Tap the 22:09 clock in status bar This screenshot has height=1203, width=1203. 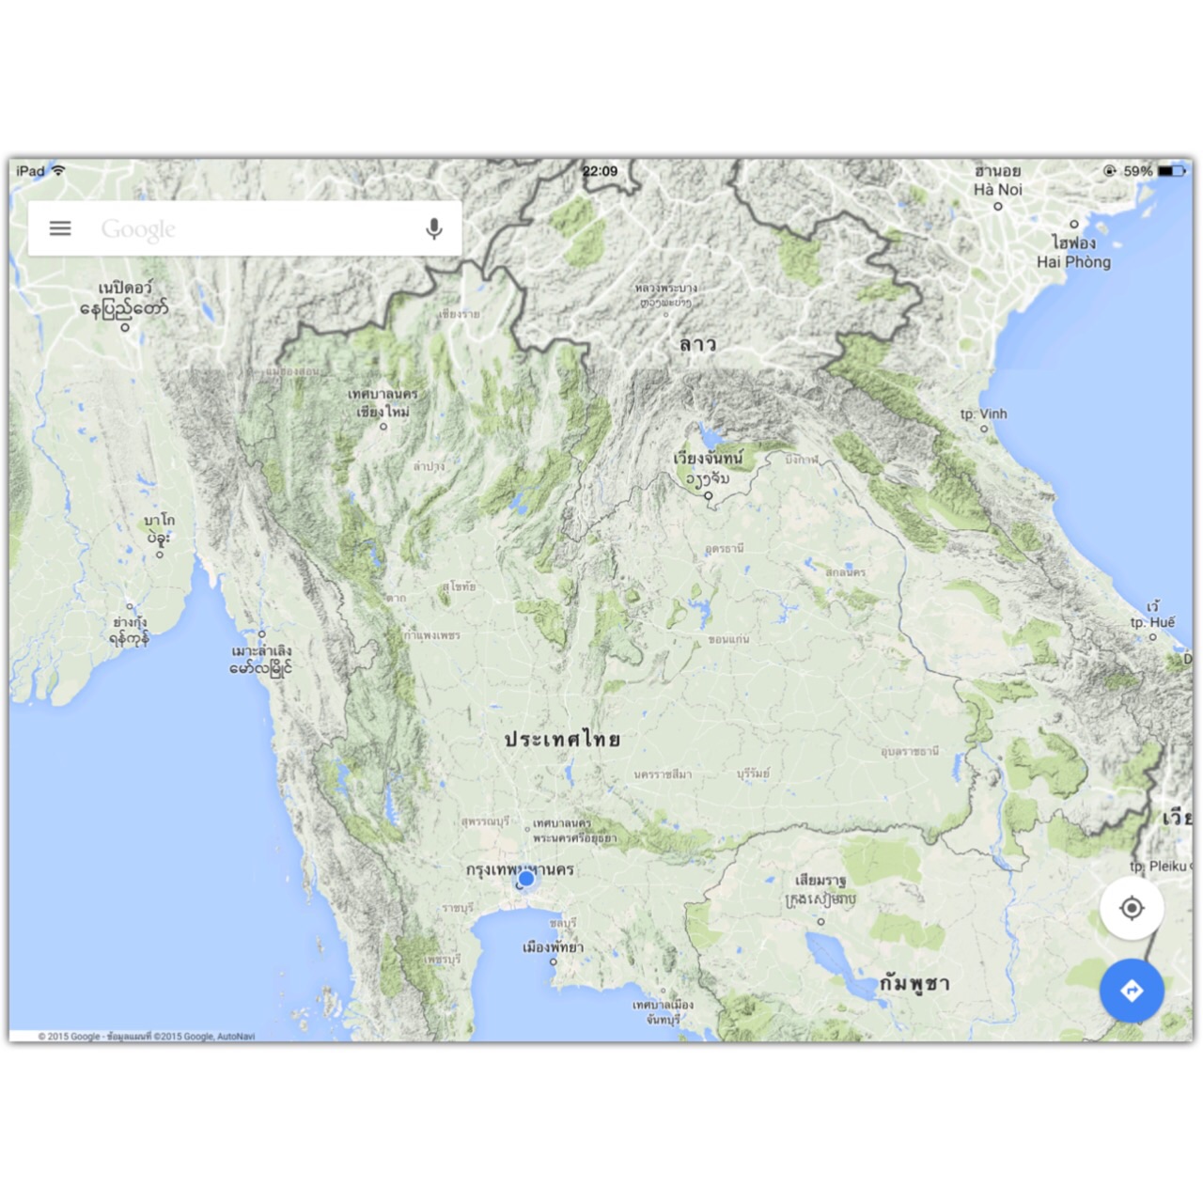[x=600, y=171]
